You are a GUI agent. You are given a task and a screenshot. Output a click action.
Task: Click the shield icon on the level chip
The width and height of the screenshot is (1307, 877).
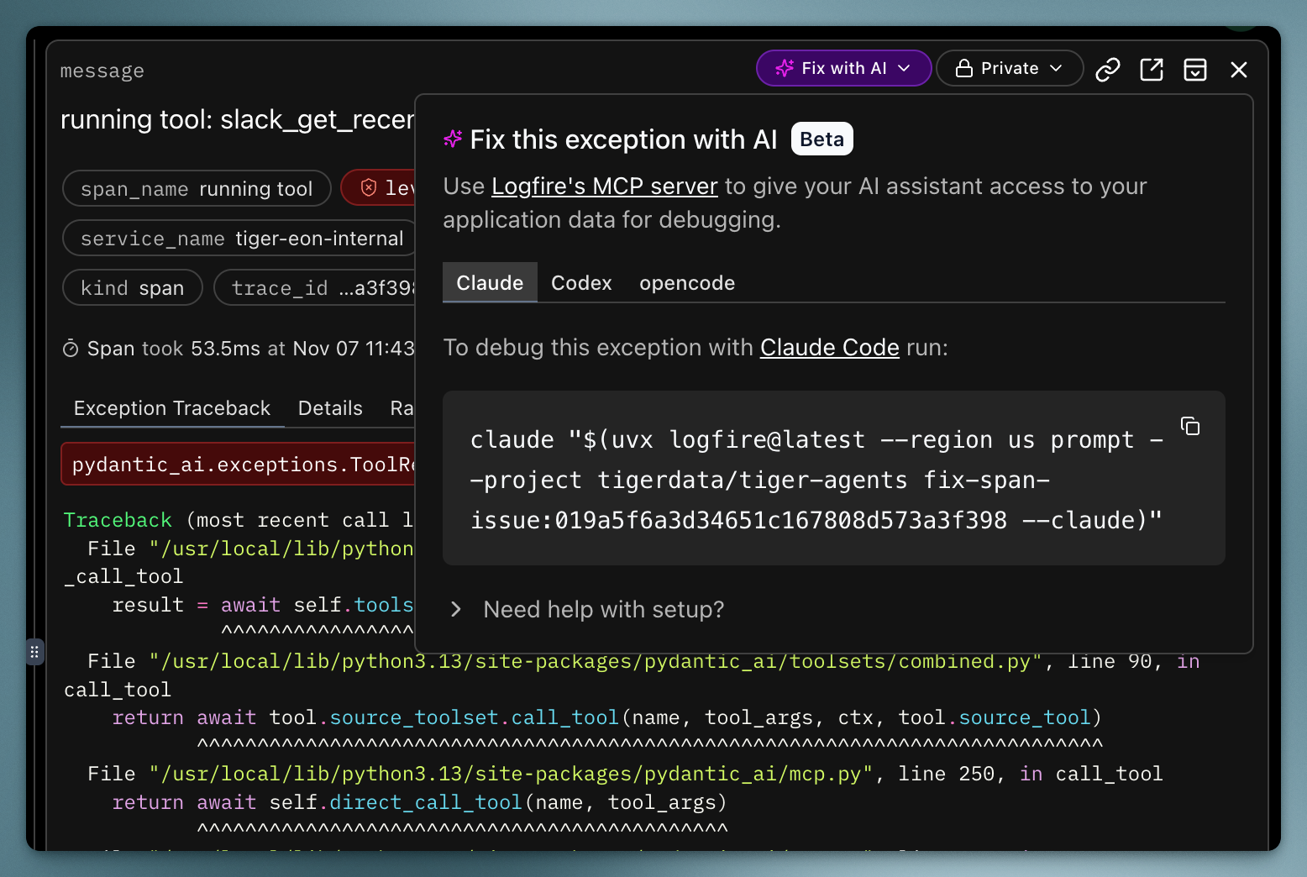(x=367, y=187)
